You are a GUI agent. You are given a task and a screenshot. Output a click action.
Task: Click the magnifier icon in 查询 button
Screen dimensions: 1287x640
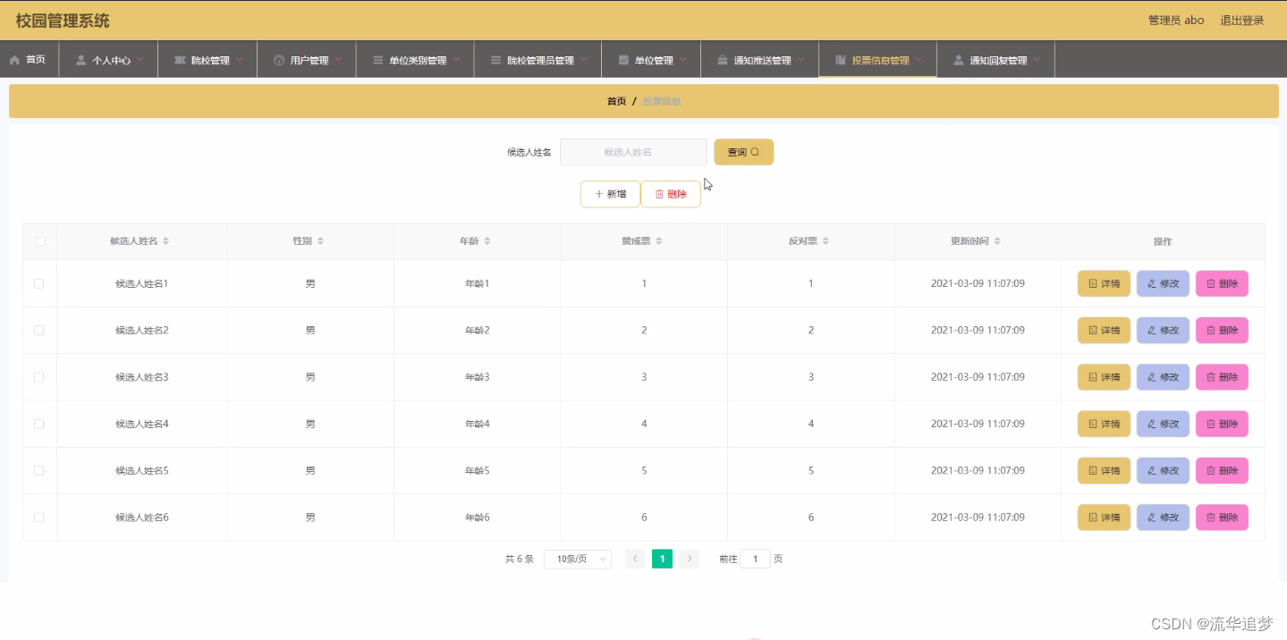[755, 152]
